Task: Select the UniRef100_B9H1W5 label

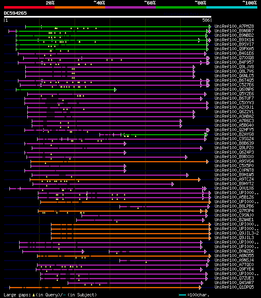Action: (234, 175)
